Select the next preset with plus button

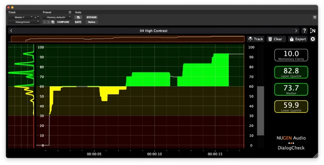pos(49,22)
